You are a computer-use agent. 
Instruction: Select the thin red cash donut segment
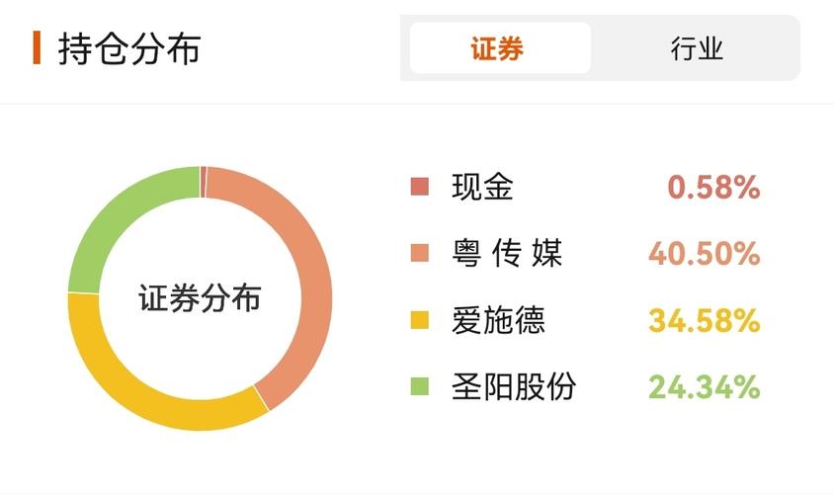[x=203, y=182]
